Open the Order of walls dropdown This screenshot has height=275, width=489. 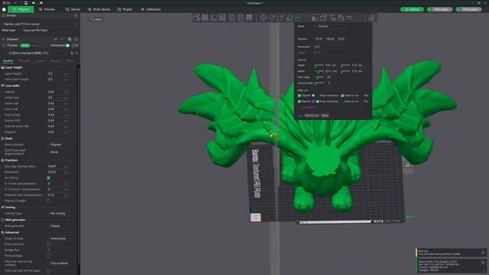pos(59,238)
